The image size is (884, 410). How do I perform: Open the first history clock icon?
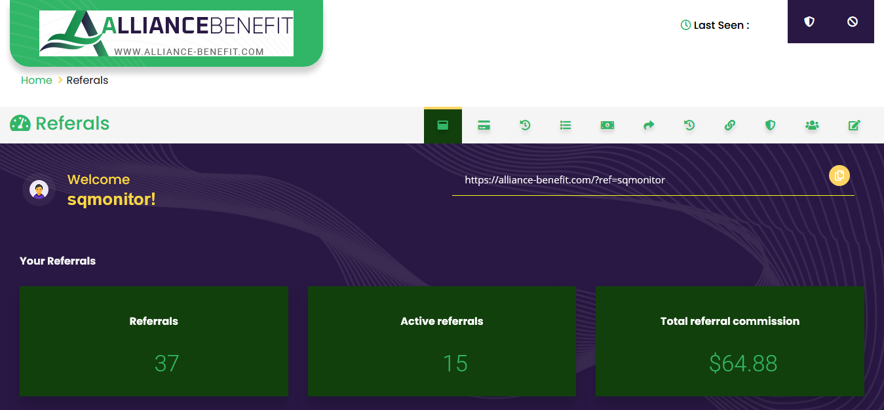pyautogui.click(x=525, y=125)
